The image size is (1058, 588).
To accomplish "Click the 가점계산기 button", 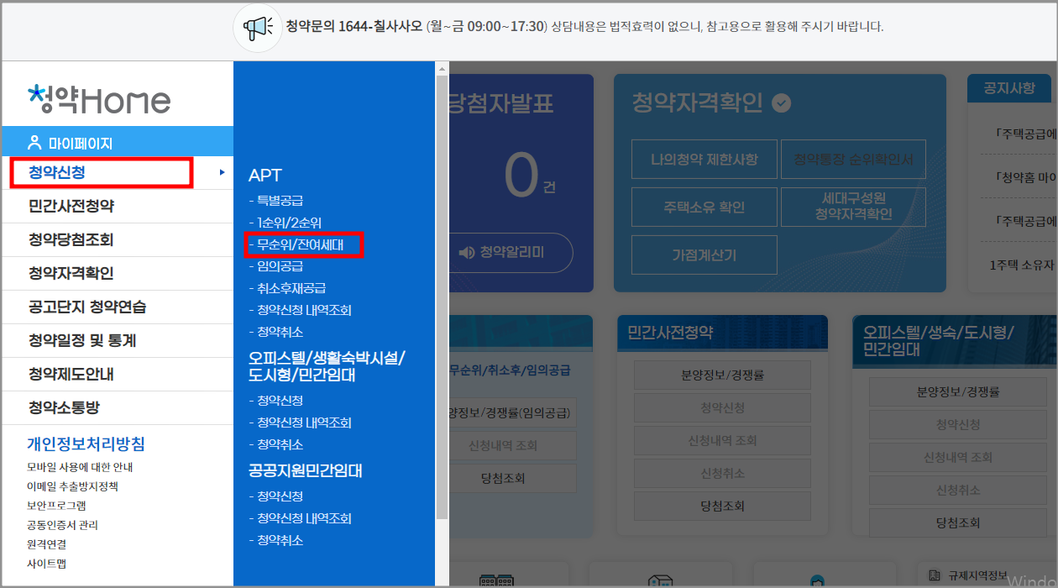I will click(704, 255).
